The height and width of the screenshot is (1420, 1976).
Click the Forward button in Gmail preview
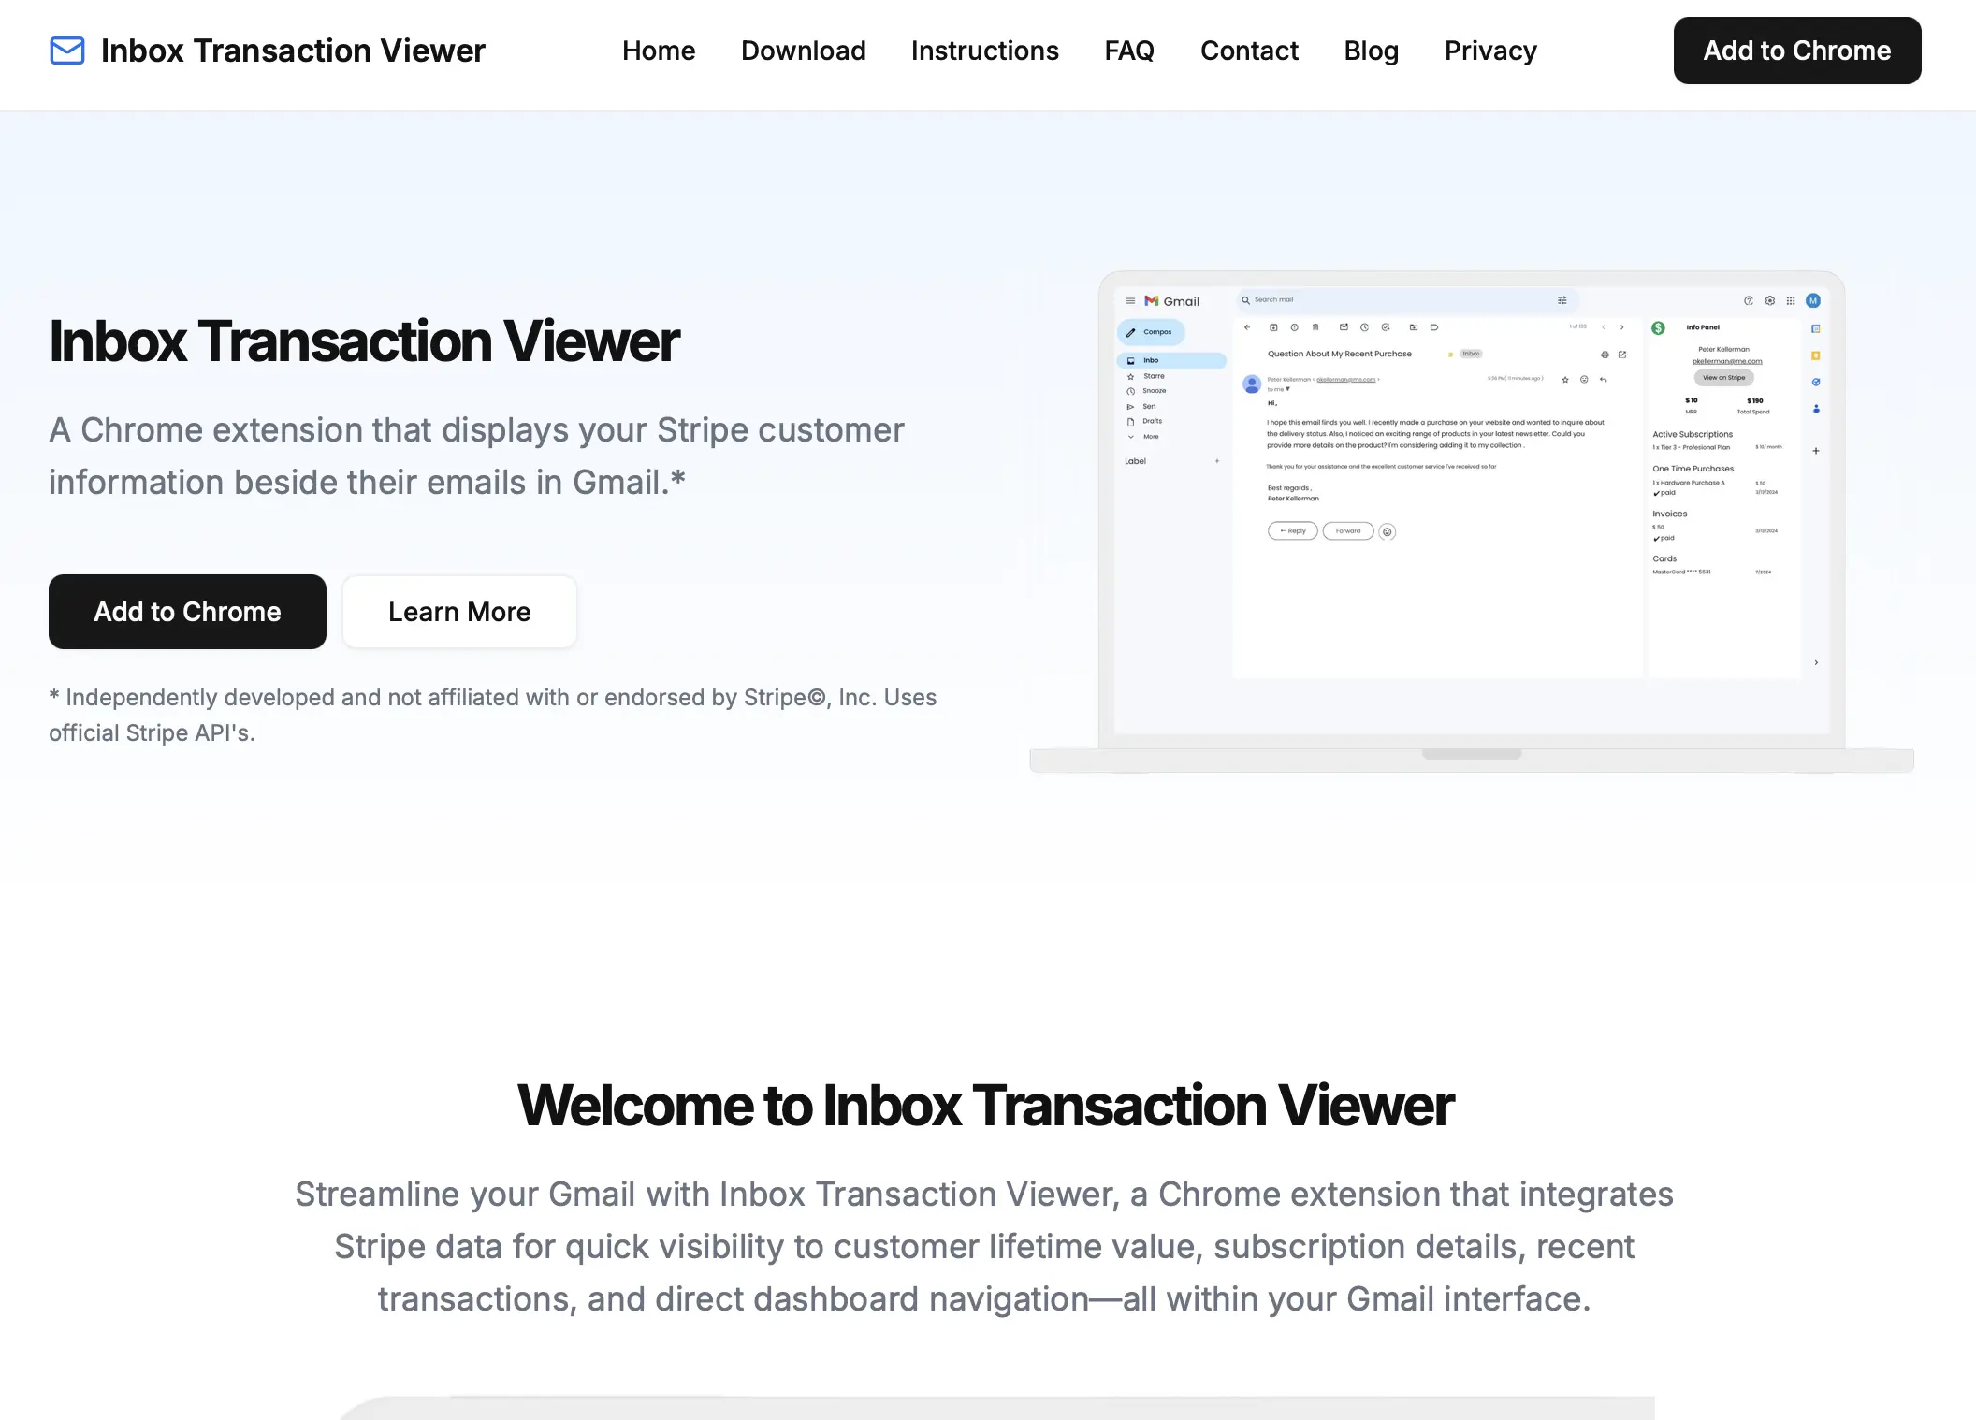(x=1347, y=531)
